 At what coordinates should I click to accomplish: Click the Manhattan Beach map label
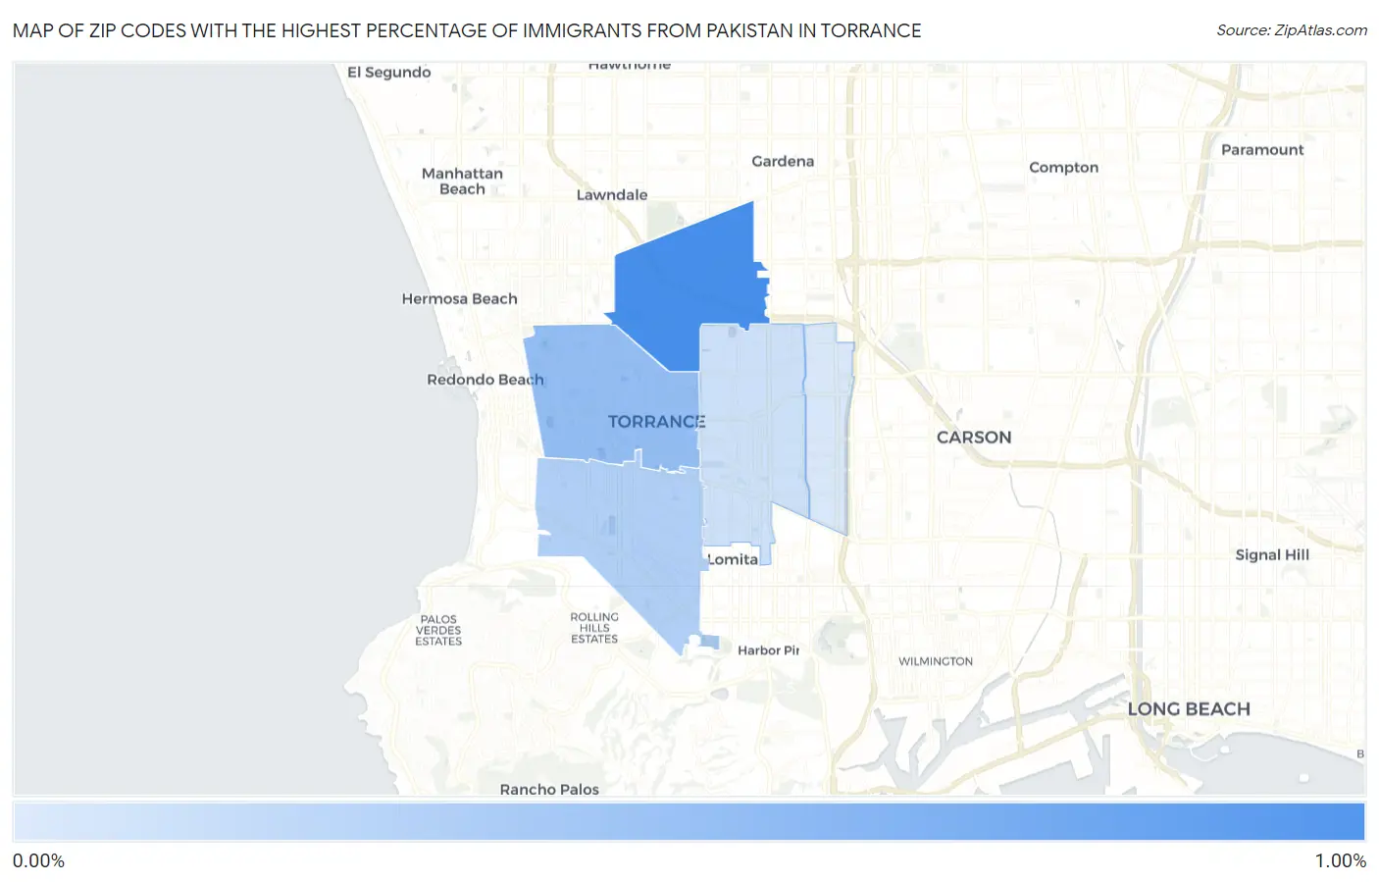tap(462, 182)
